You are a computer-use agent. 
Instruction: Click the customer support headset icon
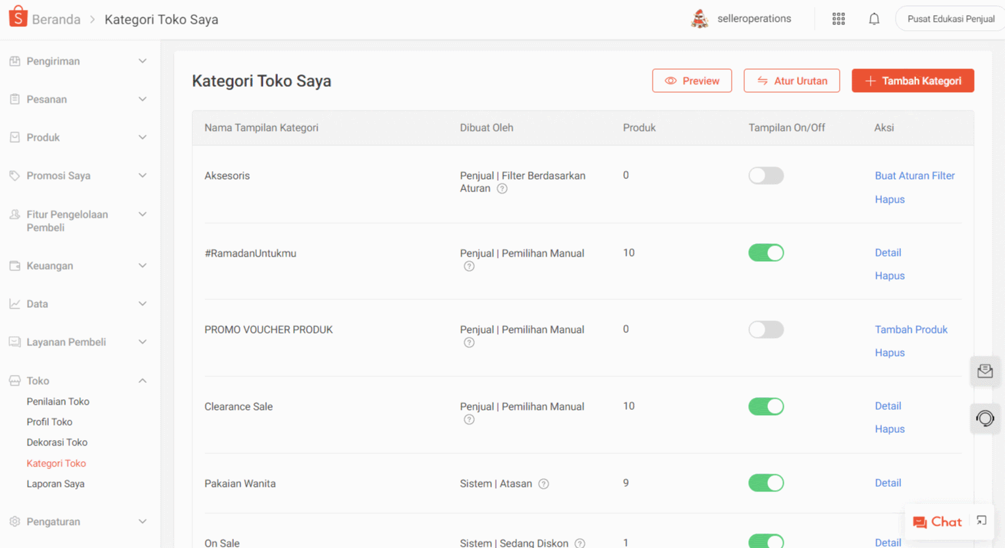pyautogui.click(x=985, y=418)
